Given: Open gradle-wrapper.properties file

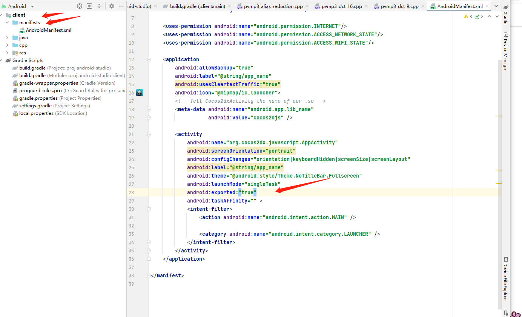Looking at the screenshot, I should click(67, 83).
